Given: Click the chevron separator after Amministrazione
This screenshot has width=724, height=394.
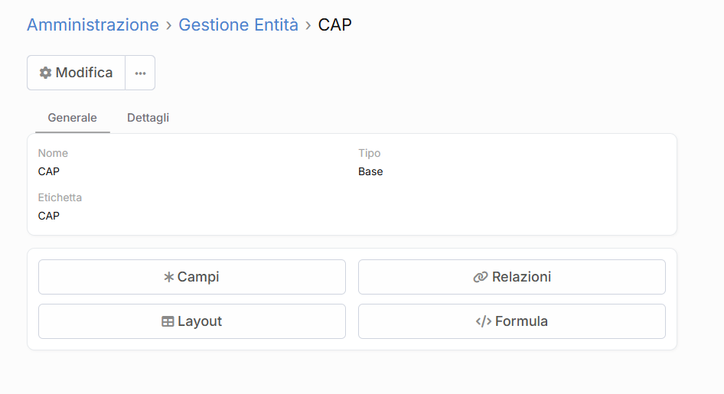Looking at the screenshot, I should coord(168,25).
